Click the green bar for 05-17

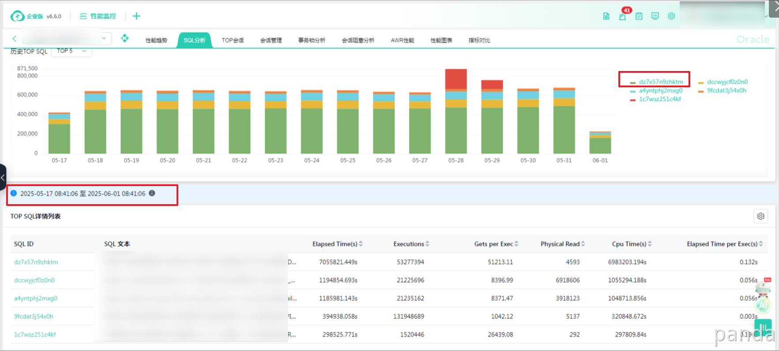pyautogui.click(x=59, y=138)
